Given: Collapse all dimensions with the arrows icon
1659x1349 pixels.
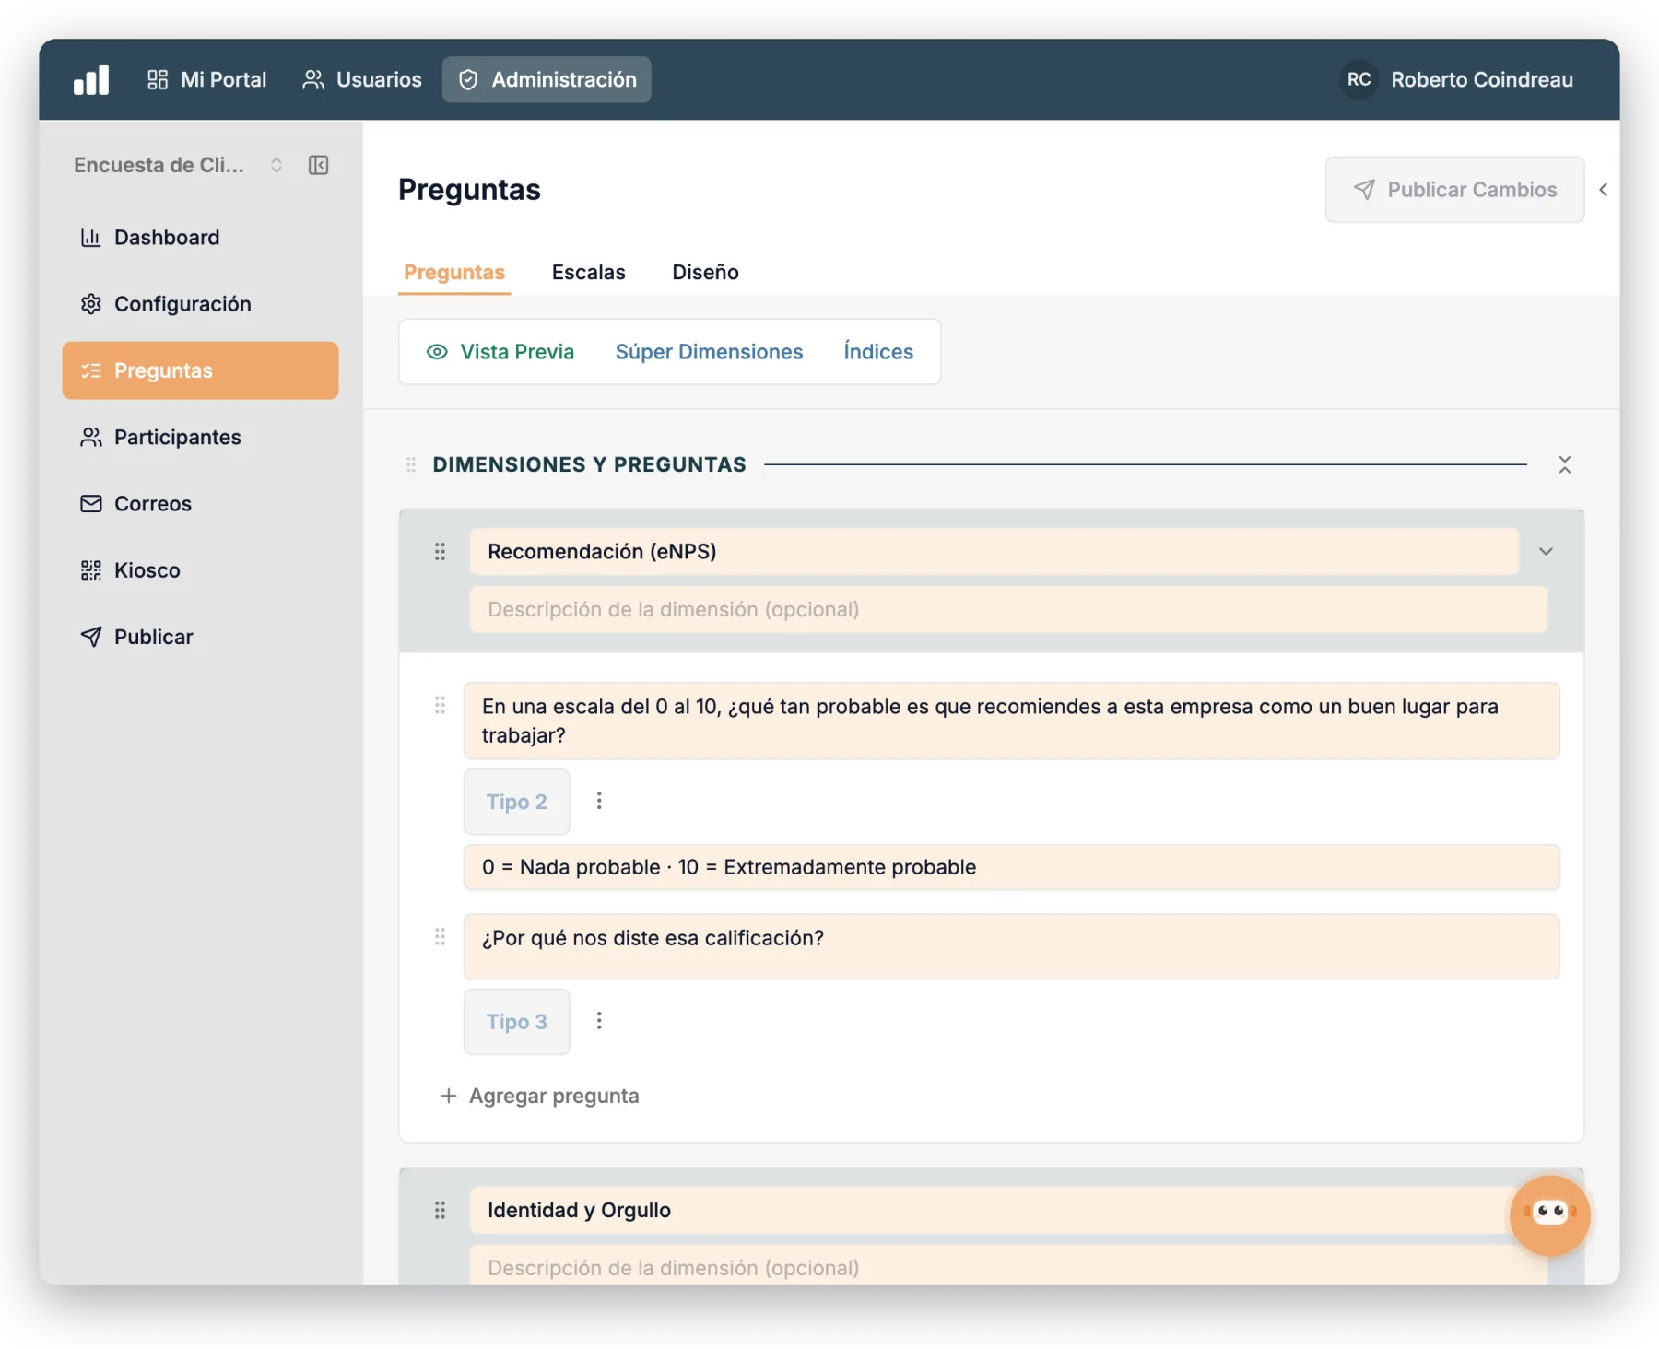Looking at the screenshot, I should click(1564, 464).
